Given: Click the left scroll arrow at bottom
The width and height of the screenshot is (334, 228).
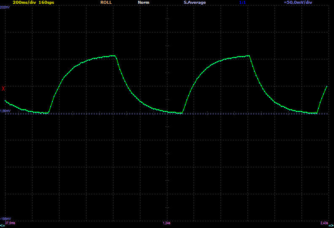Looking at the screenshot, I should (3, 225).
